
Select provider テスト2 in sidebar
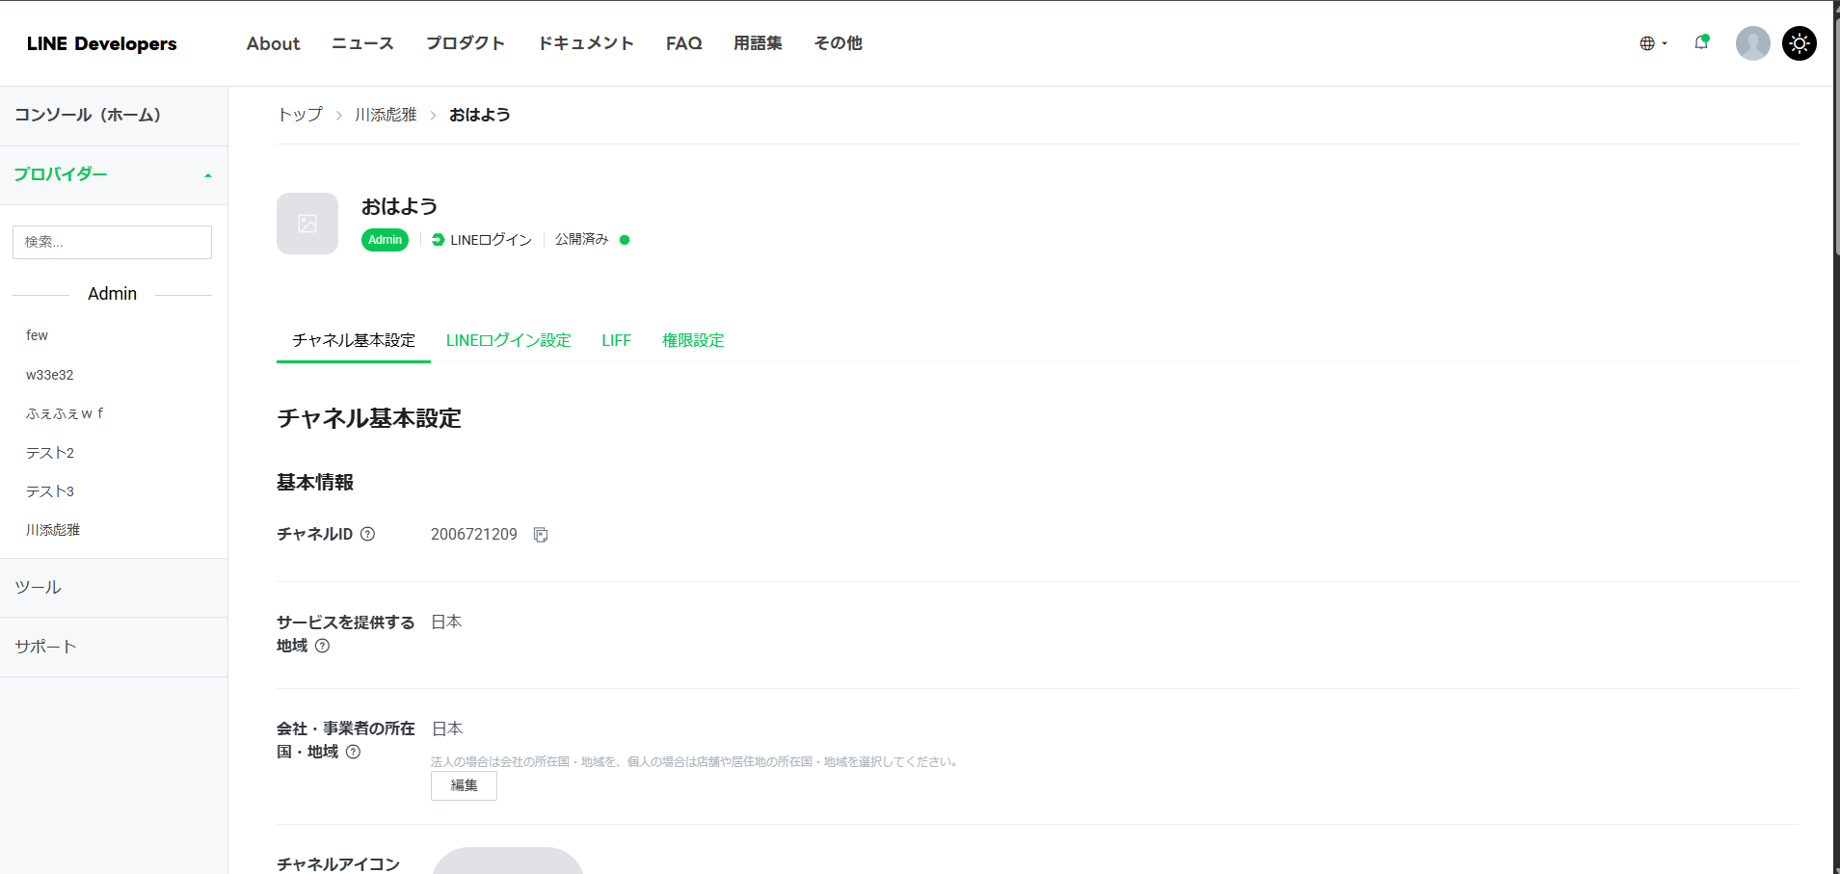50,453
